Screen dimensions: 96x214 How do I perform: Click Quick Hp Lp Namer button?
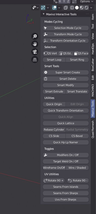coord(66,142)
